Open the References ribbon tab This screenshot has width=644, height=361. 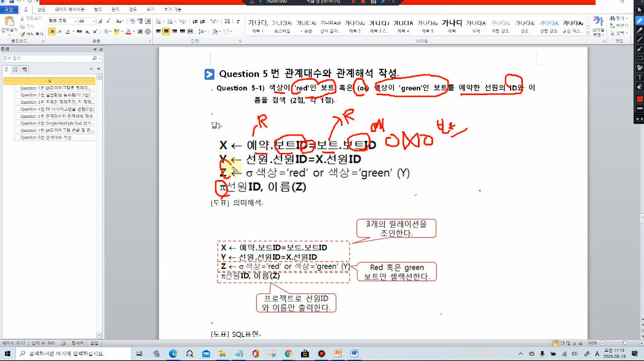pos(98,9)
